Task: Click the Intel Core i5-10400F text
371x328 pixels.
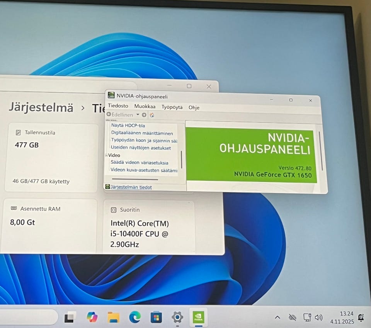Action: (140, 234)
